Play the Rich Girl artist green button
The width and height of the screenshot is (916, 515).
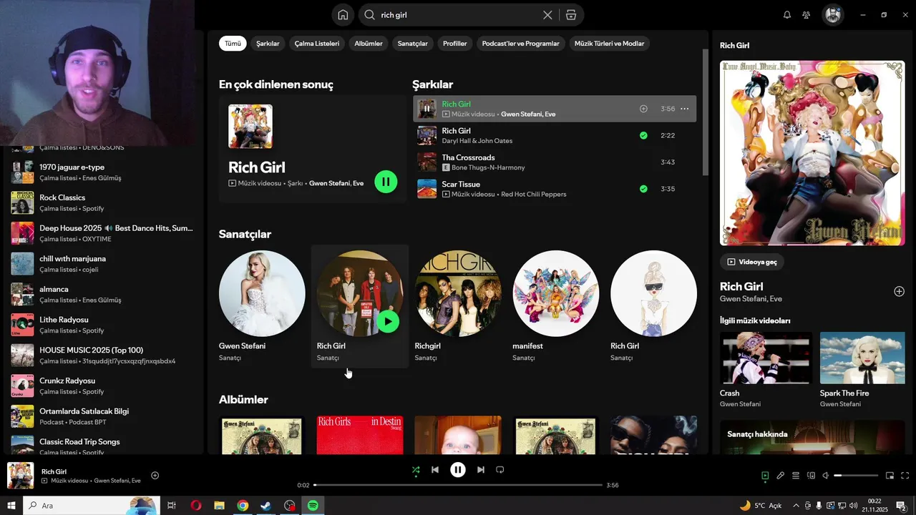(388, 321)
